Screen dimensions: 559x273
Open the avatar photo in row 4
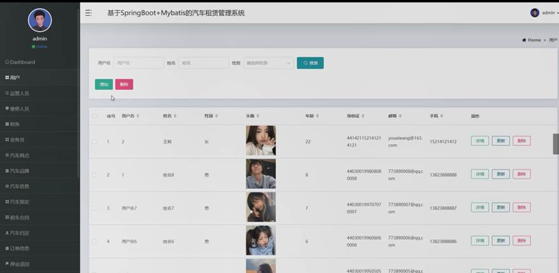coord(260,240)
